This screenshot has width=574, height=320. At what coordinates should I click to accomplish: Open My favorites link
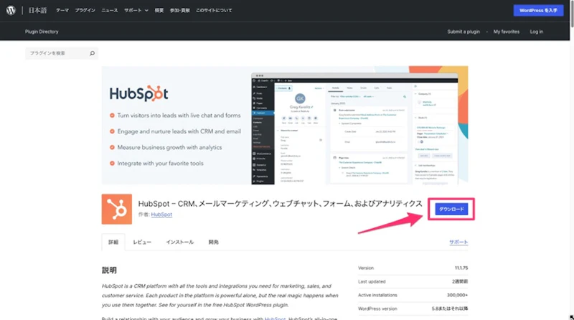click(507, 32)
